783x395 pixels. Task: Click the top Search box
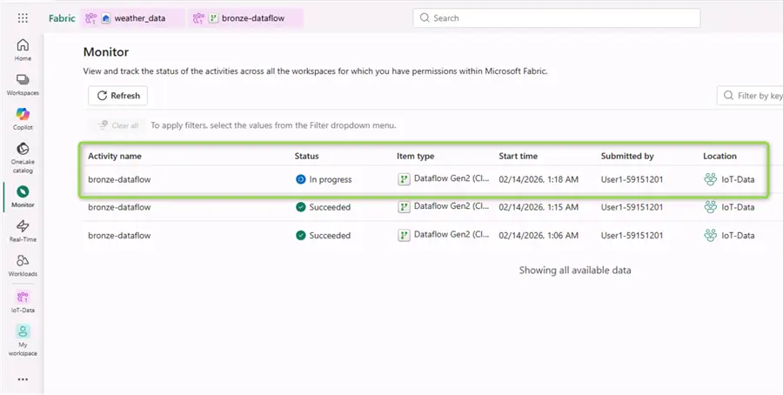[556, 18]
